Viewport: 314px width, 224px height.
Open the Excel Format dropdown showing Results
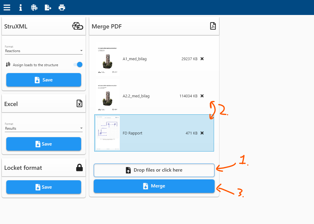pos(44,128)
